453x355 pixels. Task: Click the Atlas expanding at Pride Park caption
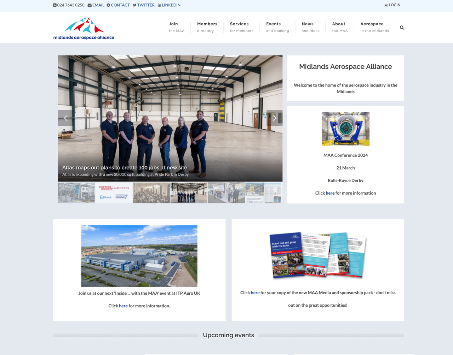125,174
